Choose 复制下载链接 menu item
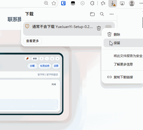143x130 pixels. point(123,77)
